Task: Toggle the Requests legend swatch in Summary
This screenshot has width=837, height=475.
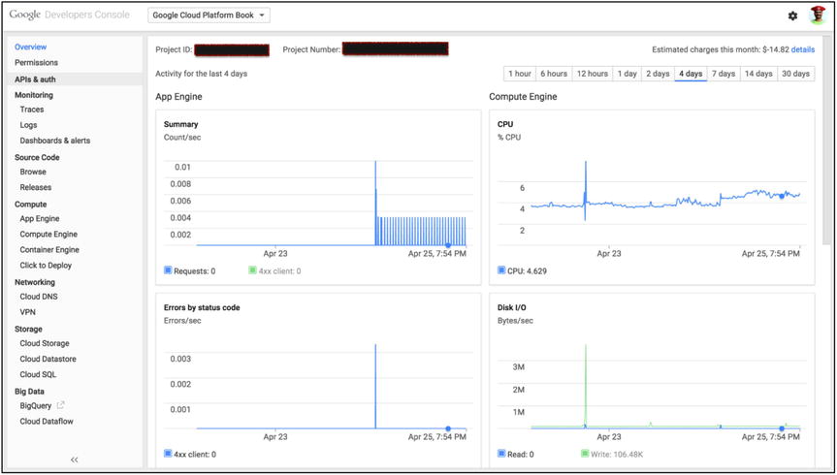Action: tap(168, 270)
